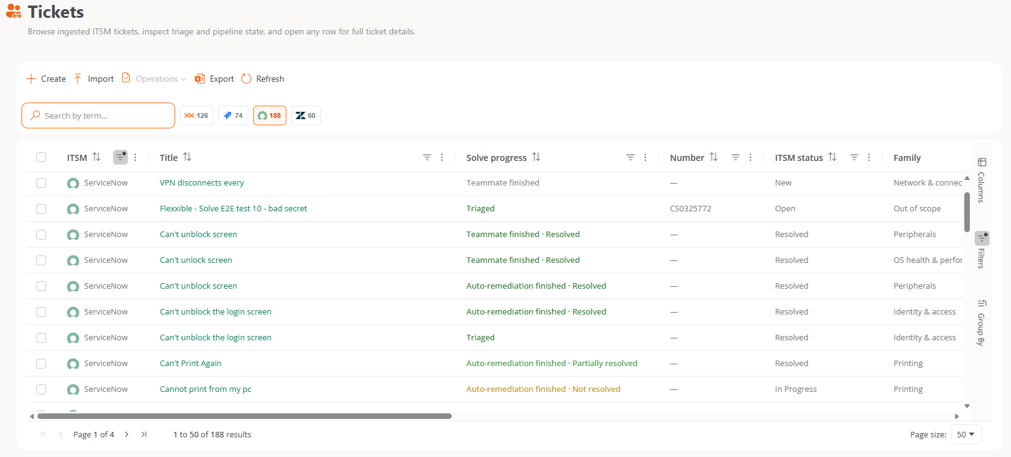Open ITSM column options menu
1011x457 pixels.
[135, 157]
